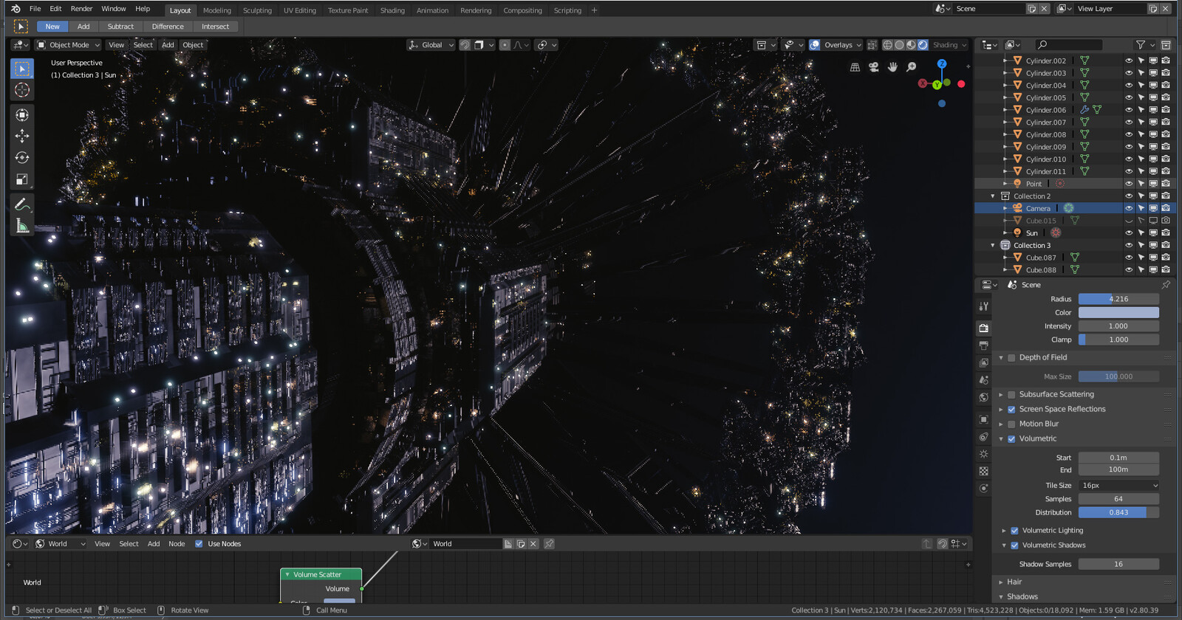This screenshot has height=620, width=1182.
Task: Toggle the Use Nodes checkbox
Action: pyautogui.click(x=199, y=544)
